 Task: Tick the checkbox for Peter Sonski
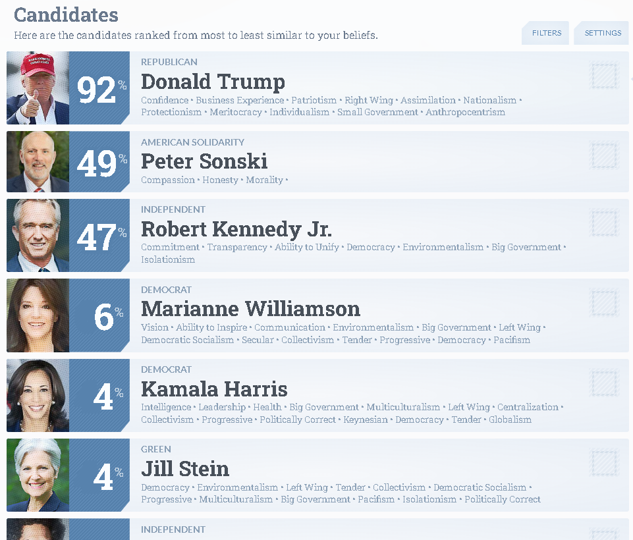[x=603, y=155]
